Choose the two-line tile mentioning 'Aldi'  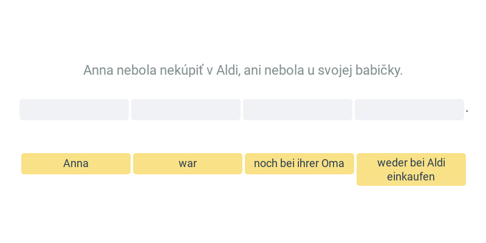411,169
